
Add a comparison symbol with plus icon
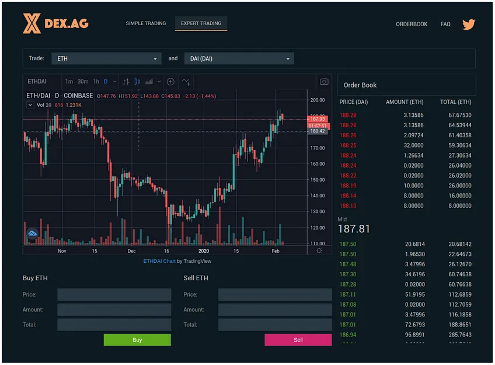click(170, 82)
